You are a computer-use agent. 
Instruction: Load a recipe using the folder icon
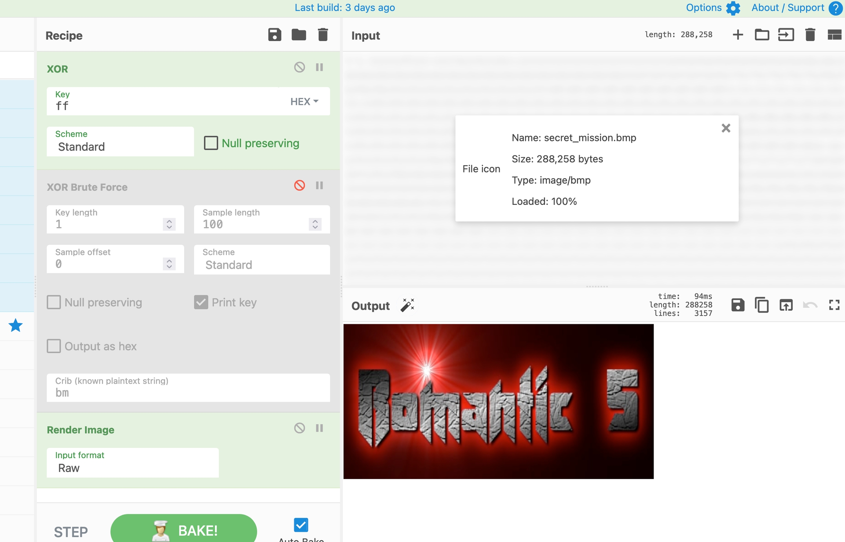(x=299, y=35)
